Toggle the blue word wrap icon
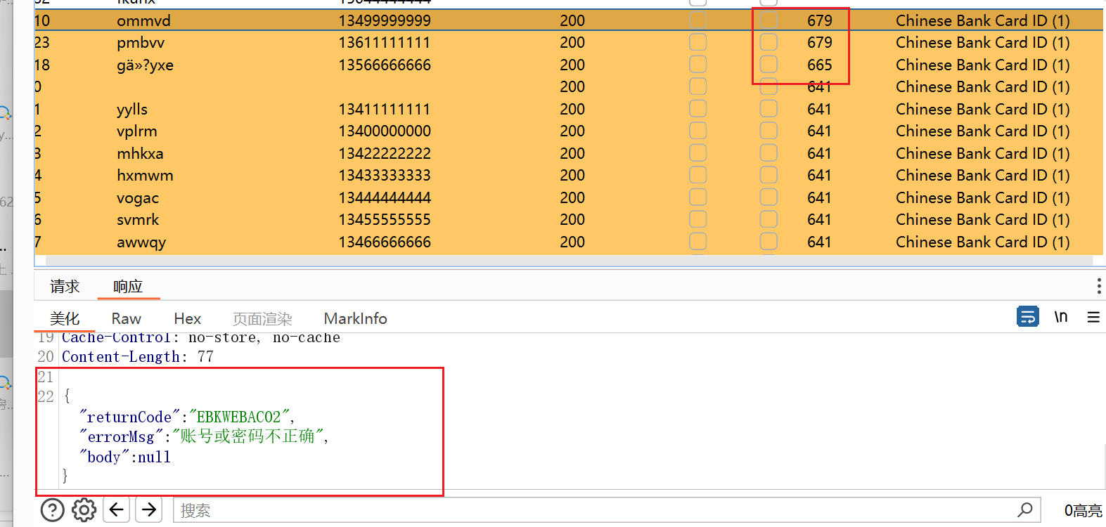 pyautogui.click(x=1028, y=317)
